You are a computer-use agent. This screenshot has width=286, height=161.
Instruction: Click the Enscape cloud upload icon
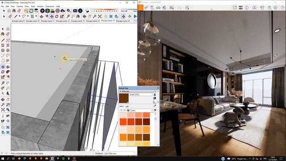pos(63,11)
